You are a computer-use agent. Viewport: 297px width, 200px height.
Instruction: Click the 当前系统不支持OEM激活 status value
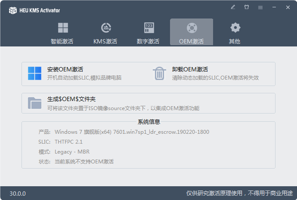(x=84, y=162)
